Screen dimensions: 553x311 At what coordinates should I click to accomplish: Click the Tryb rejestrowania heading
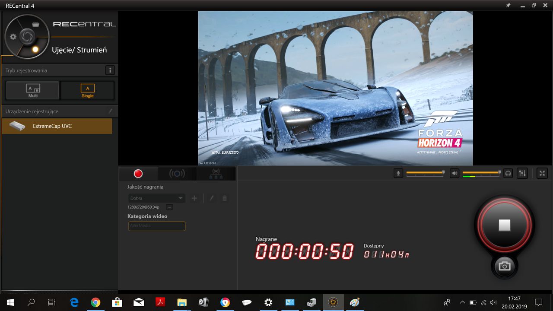26,70
